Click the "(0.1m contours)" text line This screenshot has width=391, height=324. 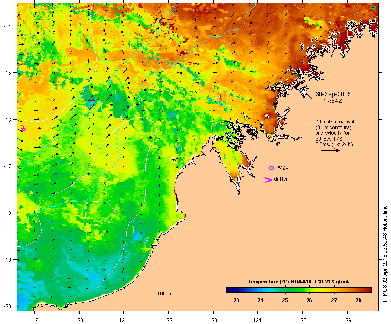coord(333,127)
